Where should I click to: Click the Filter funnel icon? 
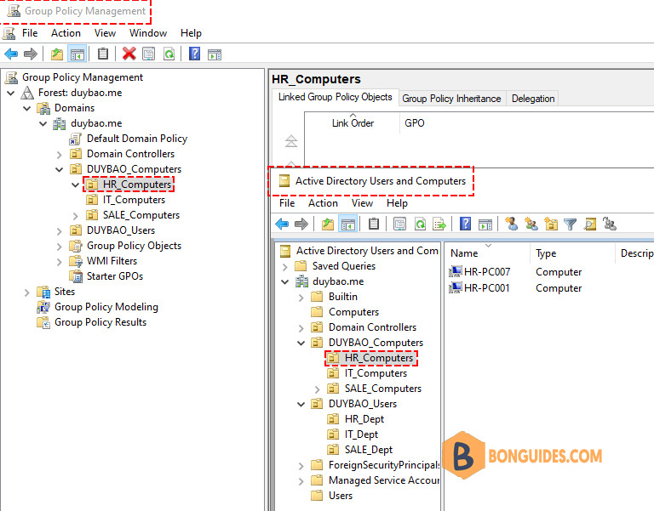click(x=571, y=224)
